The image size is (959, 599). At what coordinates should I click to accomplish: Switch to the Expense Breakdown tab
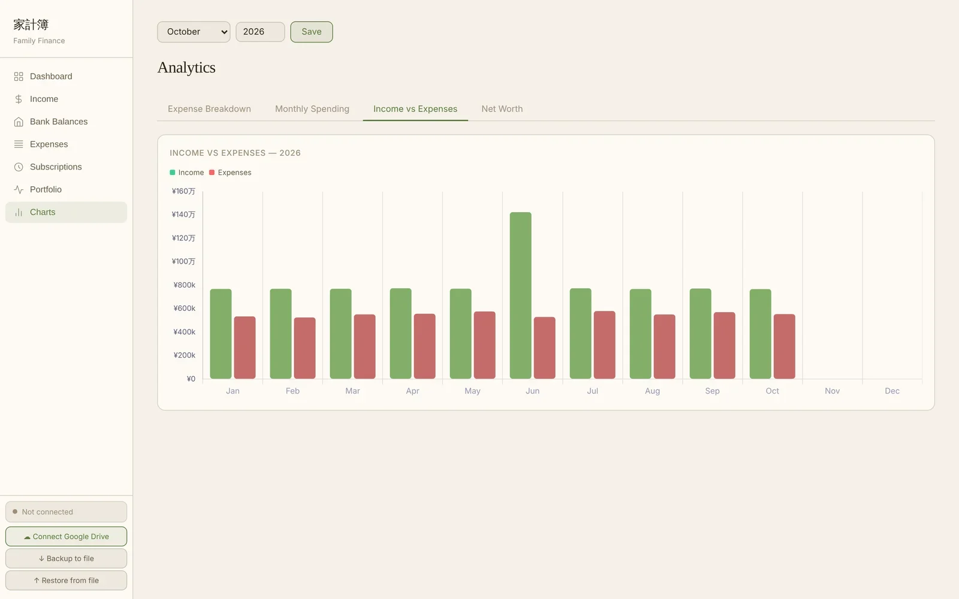[209, 109]
